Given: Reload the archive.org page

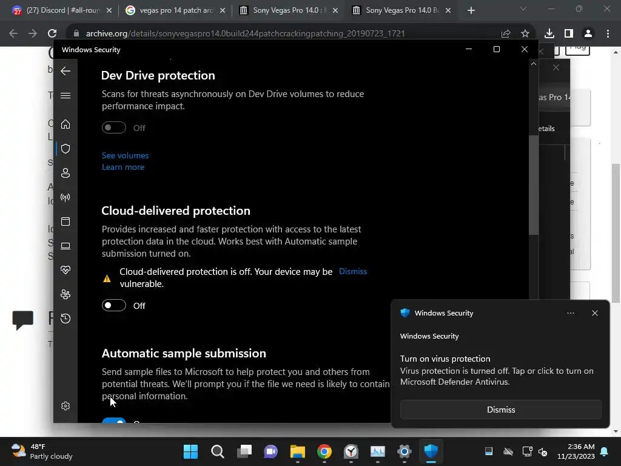Looking at the screenshot, I should pos(52,34).
